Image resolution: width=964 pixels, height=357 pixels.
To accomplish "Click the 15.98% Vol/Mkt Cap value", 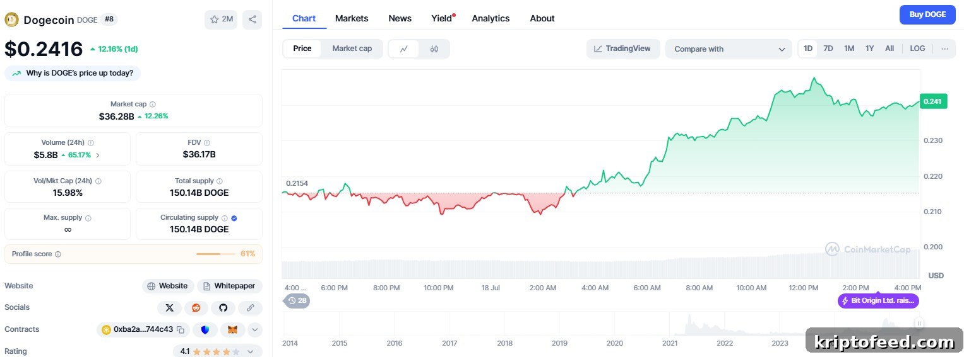I will pyautogui.click(x=68, y=193).
